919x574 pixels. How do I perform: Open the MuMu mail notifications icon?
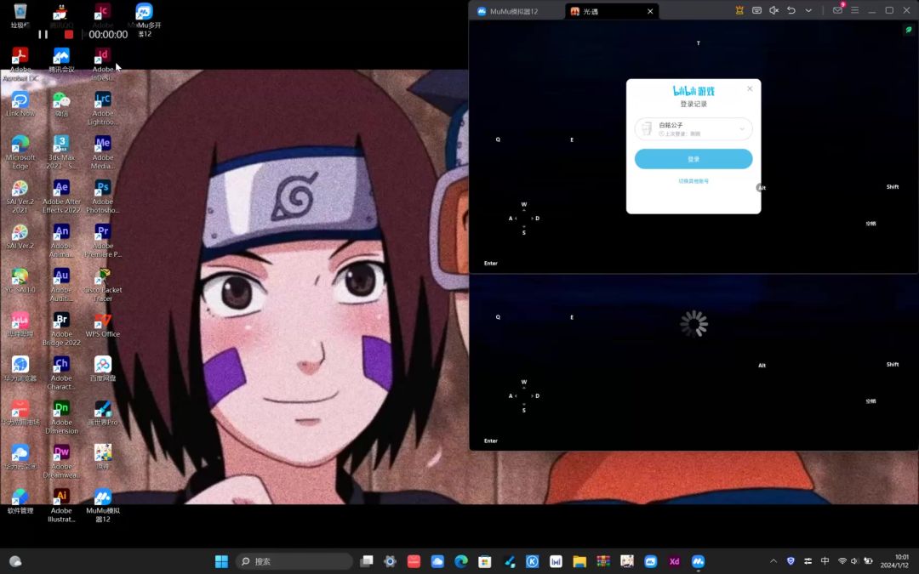[837, 10]
